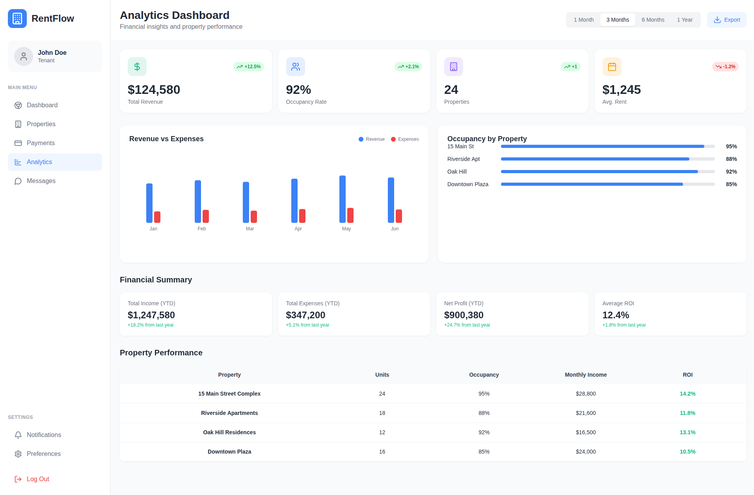
Task: Open the Properties section icon
Action: coord(18,124)
